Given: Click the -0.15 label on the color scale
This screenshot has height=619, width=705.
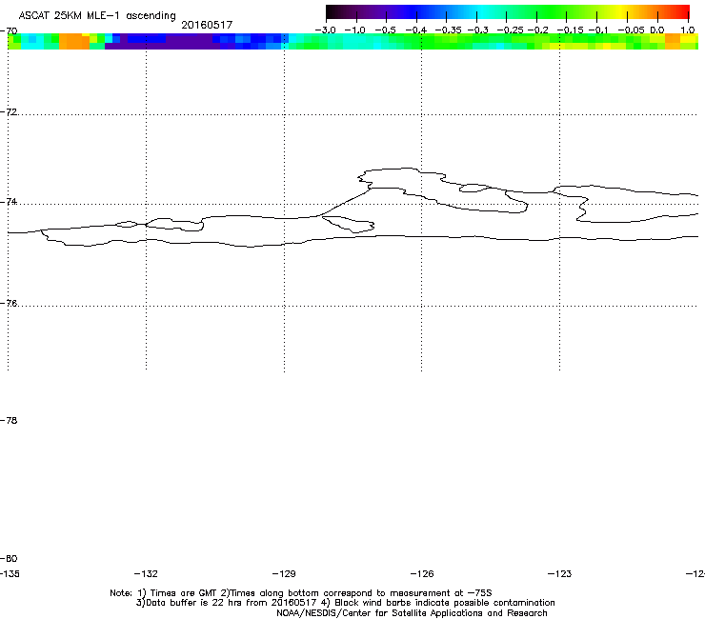Looking at the screenshot, I should click(x=570, y=30).
